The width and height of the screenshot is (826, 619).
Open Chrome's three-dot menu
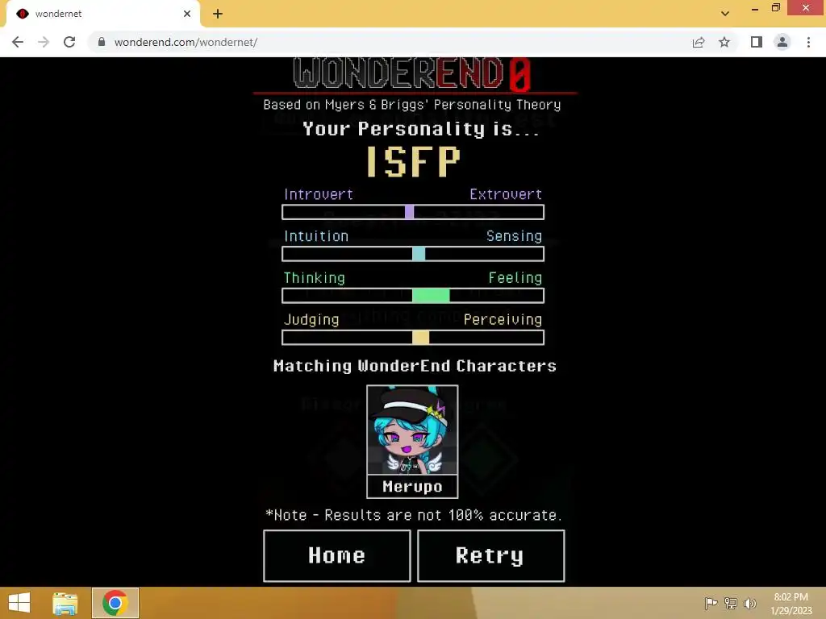point(808,42)
